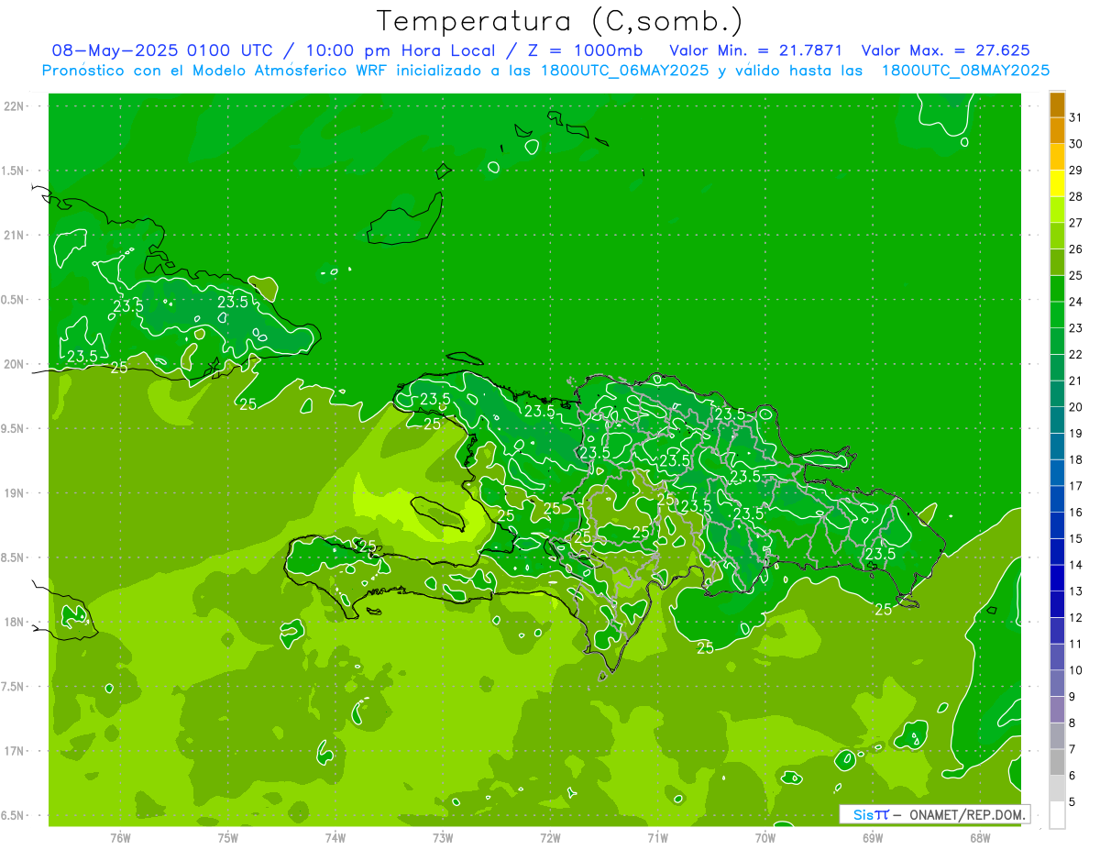Click the 70W longitude axis label
Viewport: 1100px width, 850px height.
[765, 837]
